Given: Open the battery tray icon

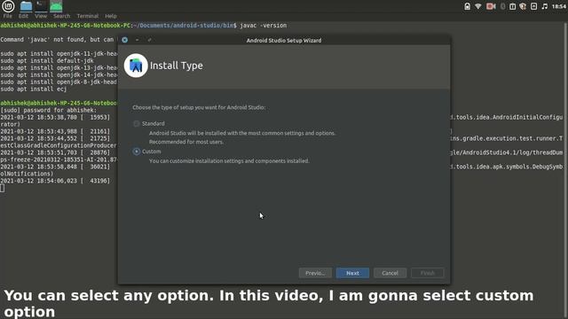Looking at the screenshot, I should (533, 6).
